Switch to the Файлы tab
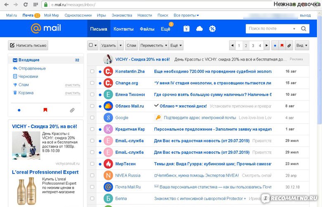Image resolution: width=322 pixels, height=207 pixels. (147, 29)
